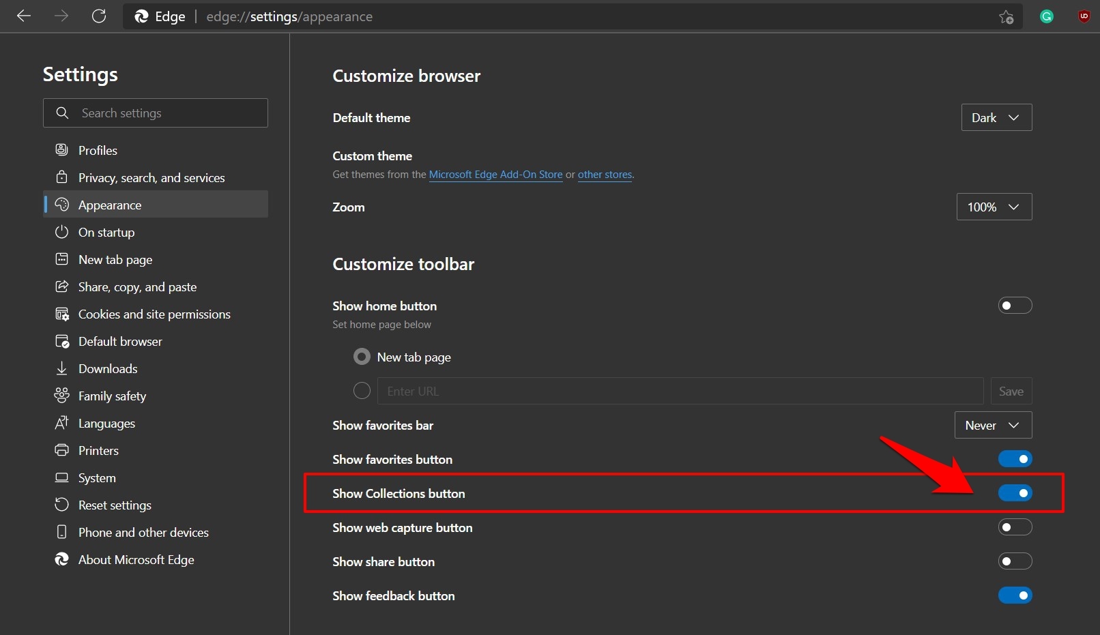Click the Family safety icon

coord(61,395)
